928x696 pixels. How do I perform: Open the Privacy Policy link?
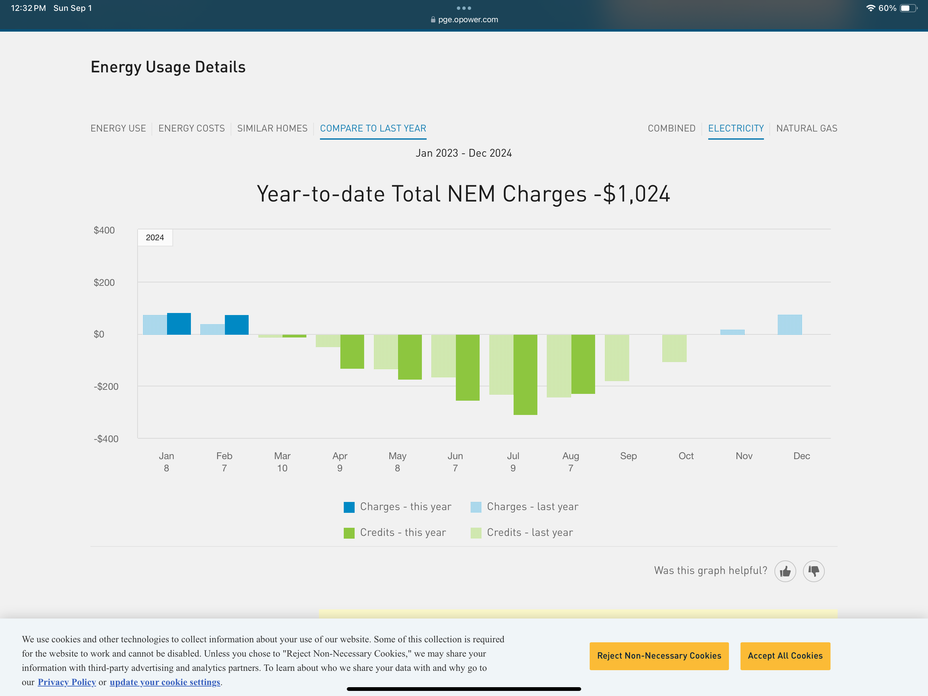[x=67, y=682]
